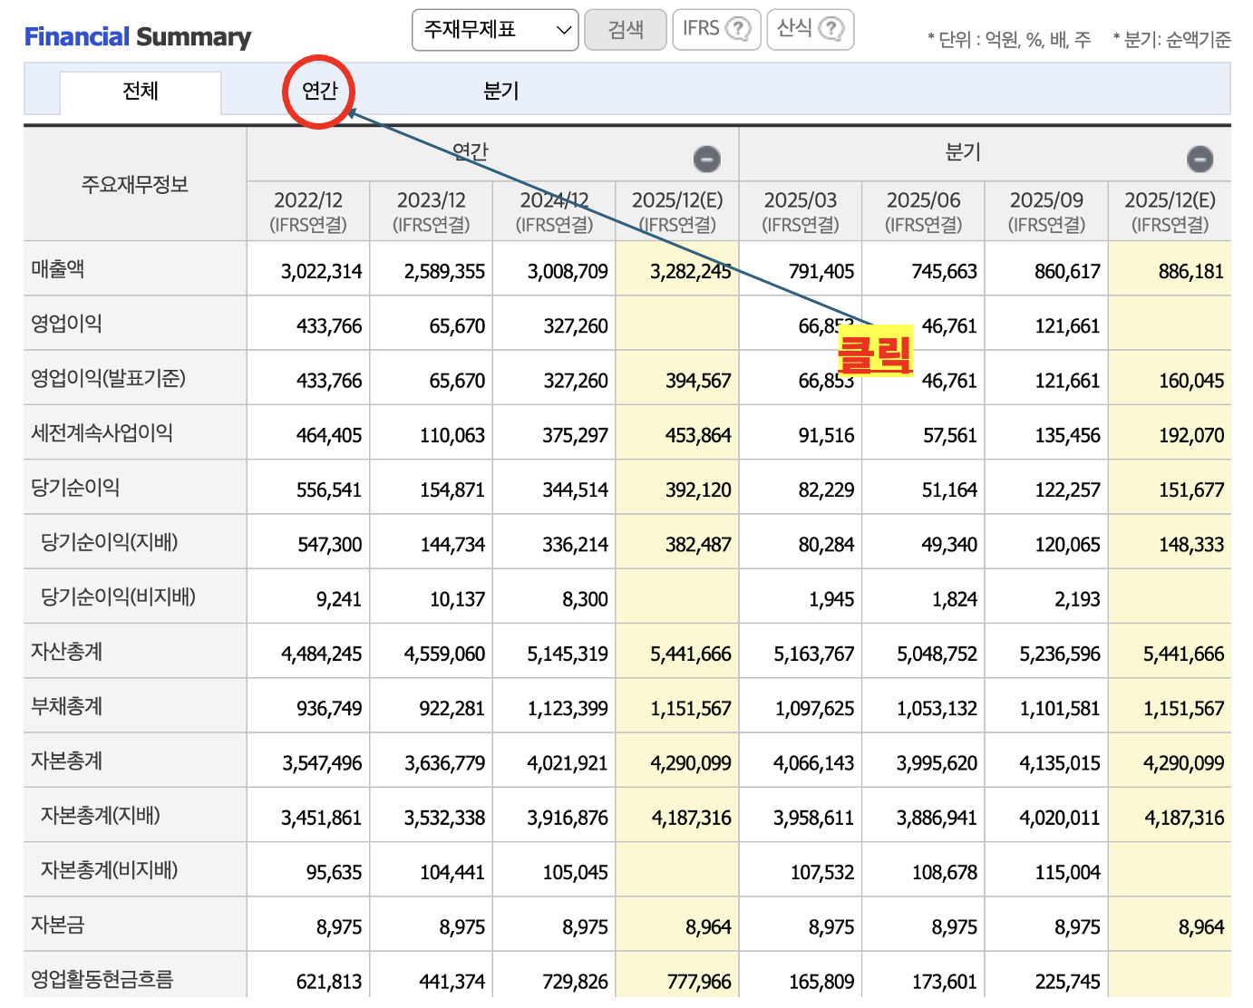Click the 매출액 row label

tap(58, 269)
